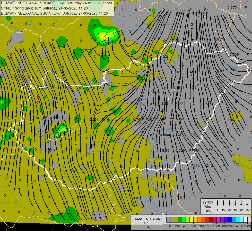Click the legend tick label 6000
This screenshot has height=231, width=252.
tap(247, 226)
